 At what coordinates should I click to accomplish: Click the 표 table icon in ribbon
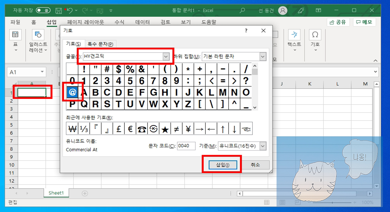click(15, 35)
